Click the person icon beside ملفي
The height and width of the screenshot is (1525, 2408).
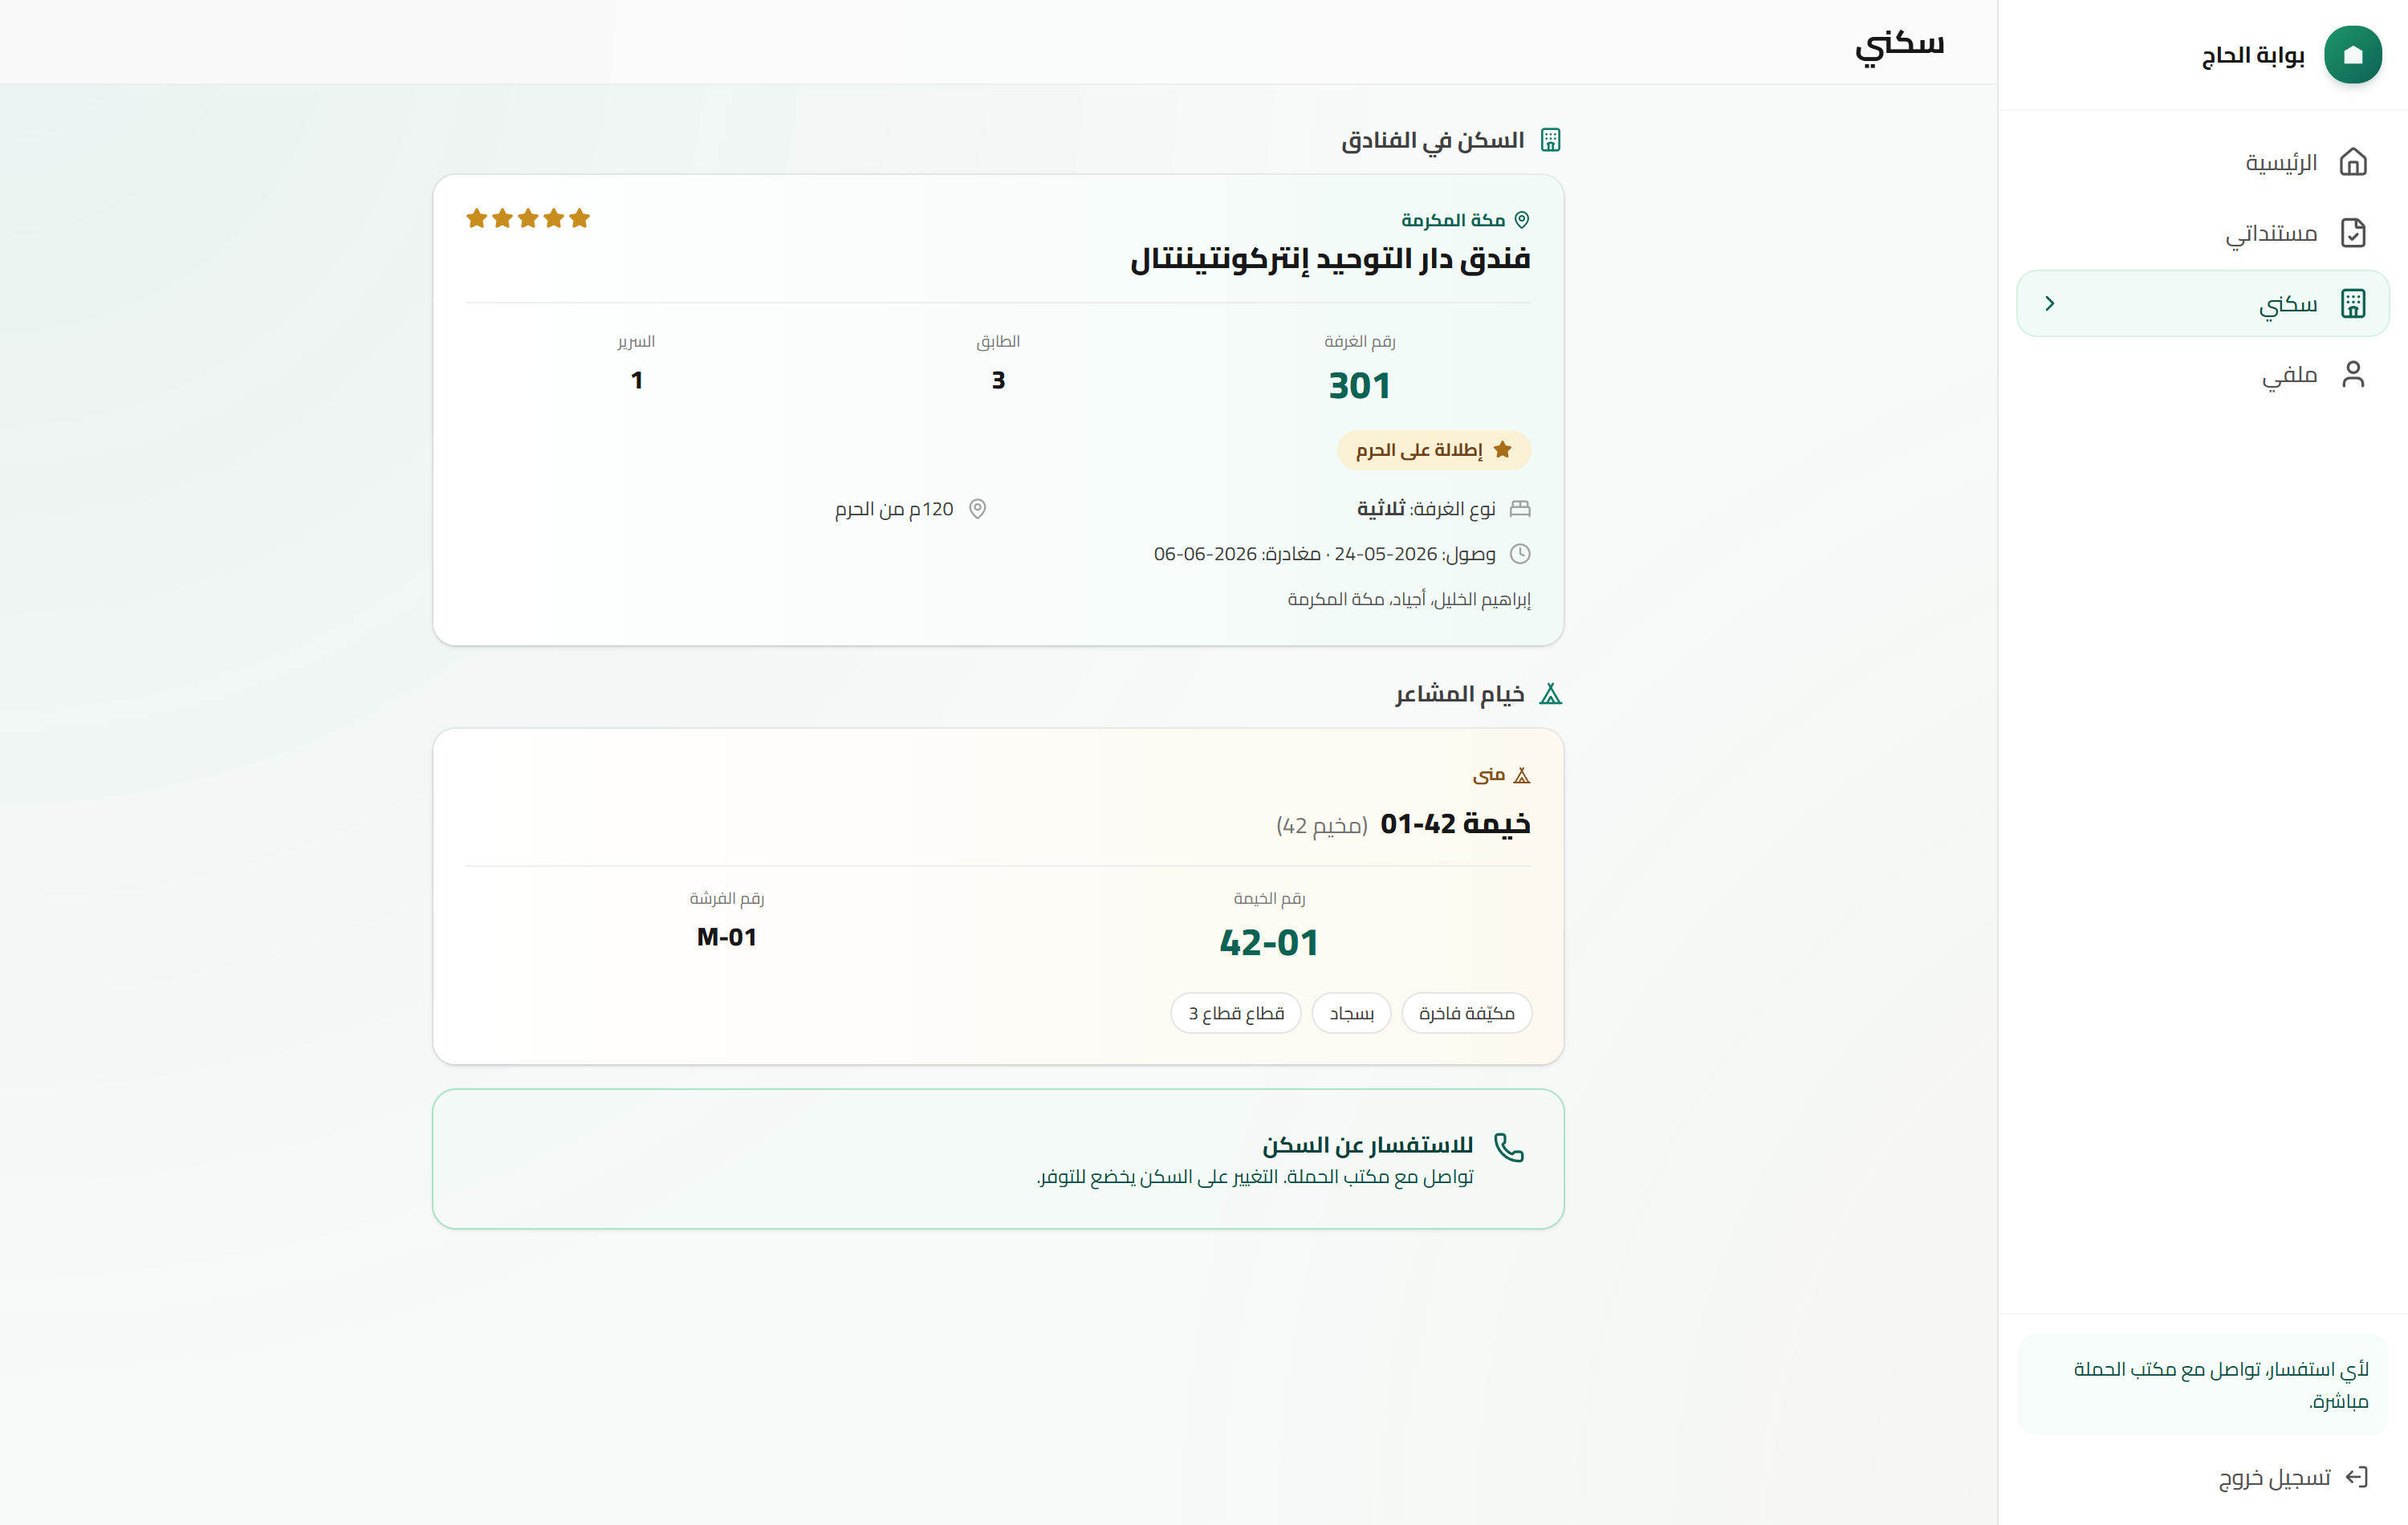click(x=2353, y=374)
